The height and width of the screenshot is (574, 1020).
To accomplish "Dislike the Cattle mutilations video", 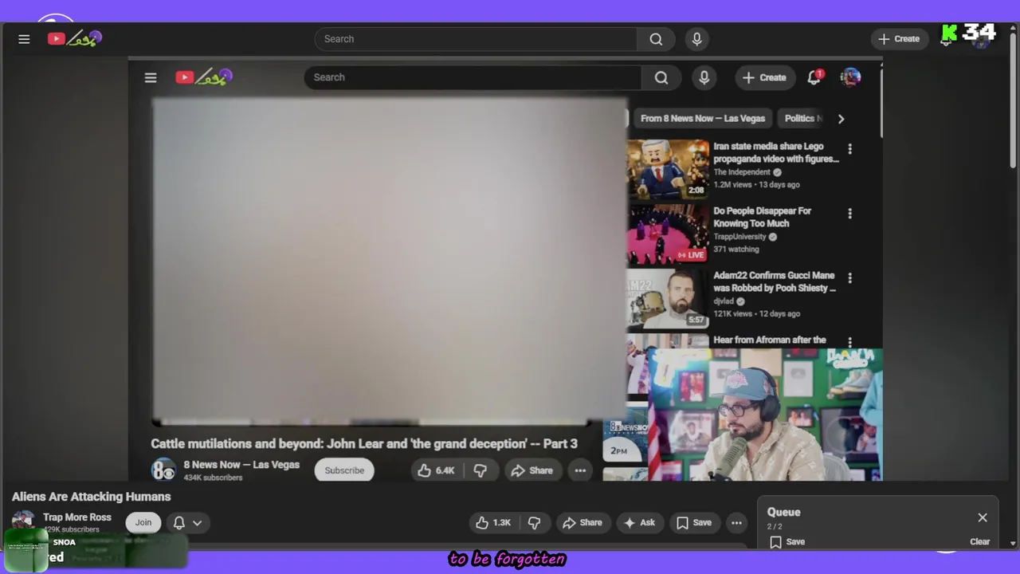I will [480, 470].
